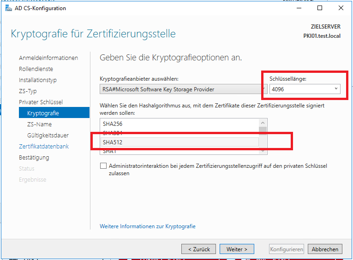Go to Anmeldeinformationen step
The width and height of the screenshot is (353, 260).
(x=48, y=58)
